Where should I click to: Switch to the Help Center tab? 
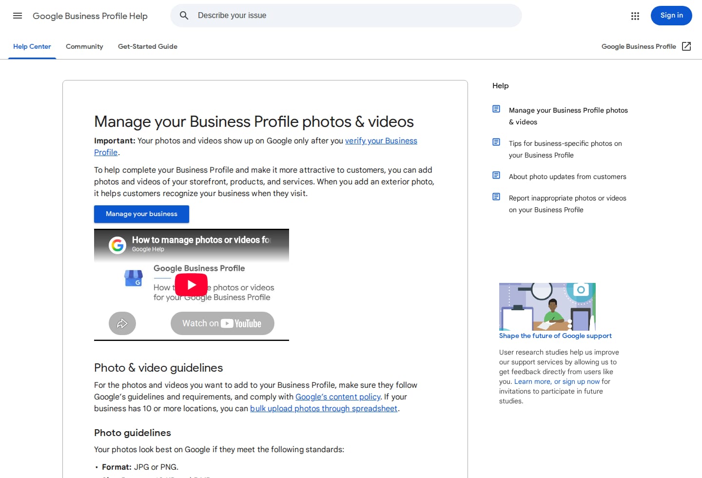(x=32, y=47)
